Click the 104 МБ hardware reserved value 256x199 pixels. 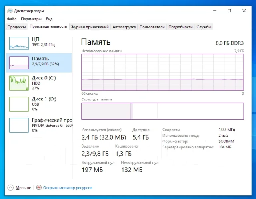coord(225,147)
